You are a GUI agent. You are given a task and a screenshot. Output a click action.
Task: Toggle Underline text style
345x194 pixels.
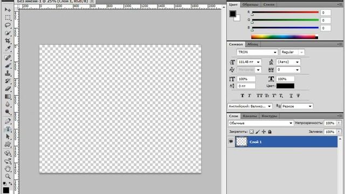(291, 95)
